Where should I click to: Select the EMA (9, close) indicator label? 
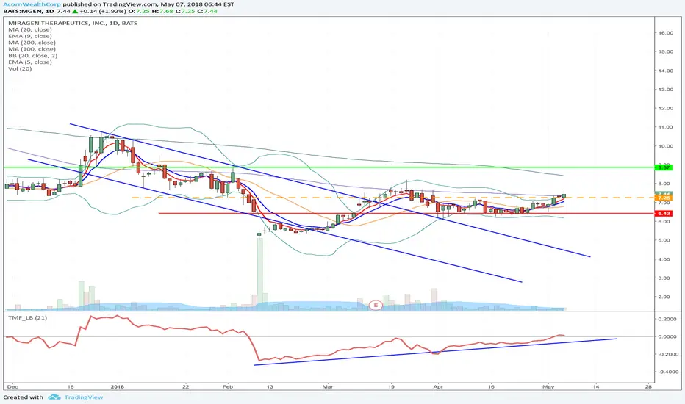[x=30, y=36]
